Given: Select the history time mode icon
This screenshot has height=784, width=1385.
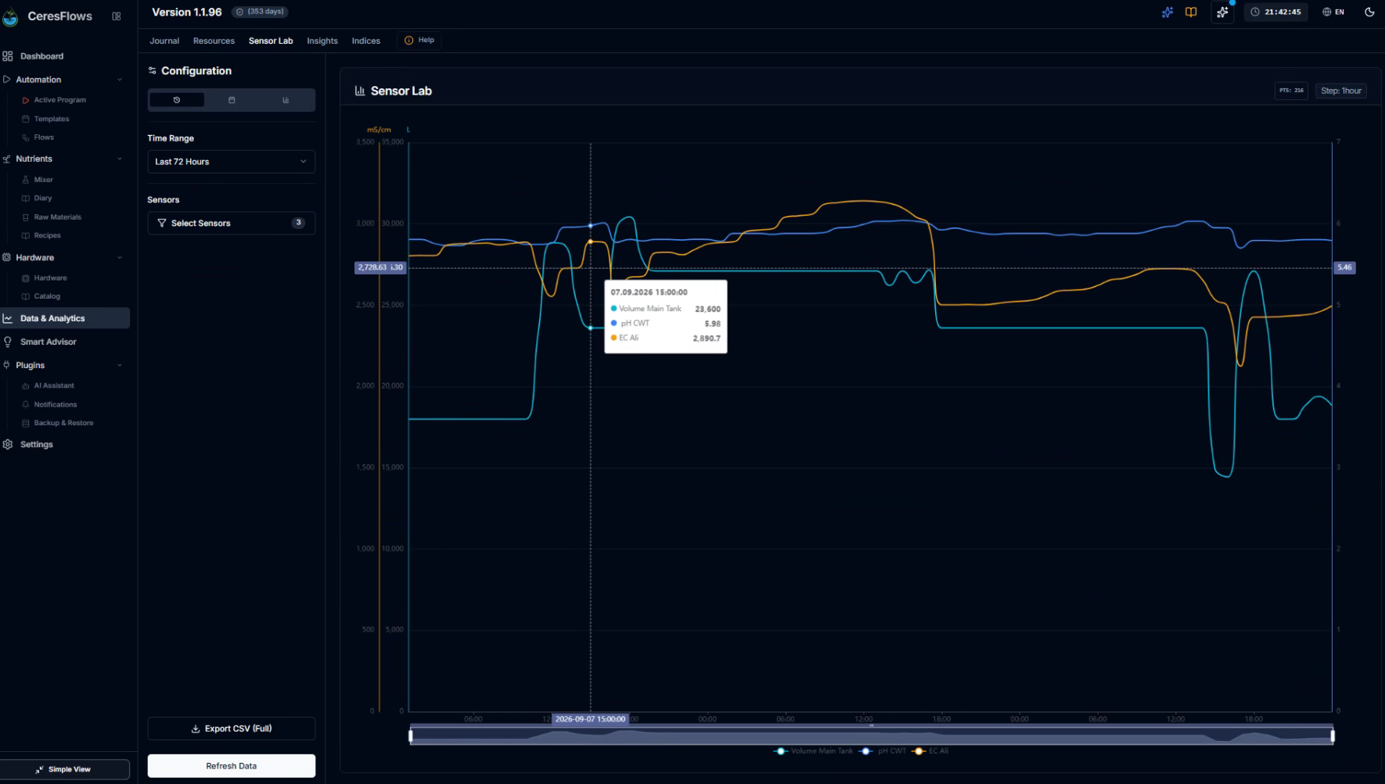Looking at the screenshot, I should [177, 100].
